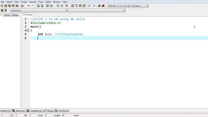Open the Find Results bottom tab
The width and height of the screenshot is (208, 117).
point(62,110)
